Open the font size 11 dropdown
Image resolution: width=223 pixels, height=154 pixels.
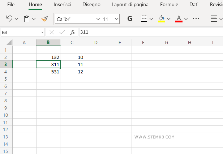116,19
